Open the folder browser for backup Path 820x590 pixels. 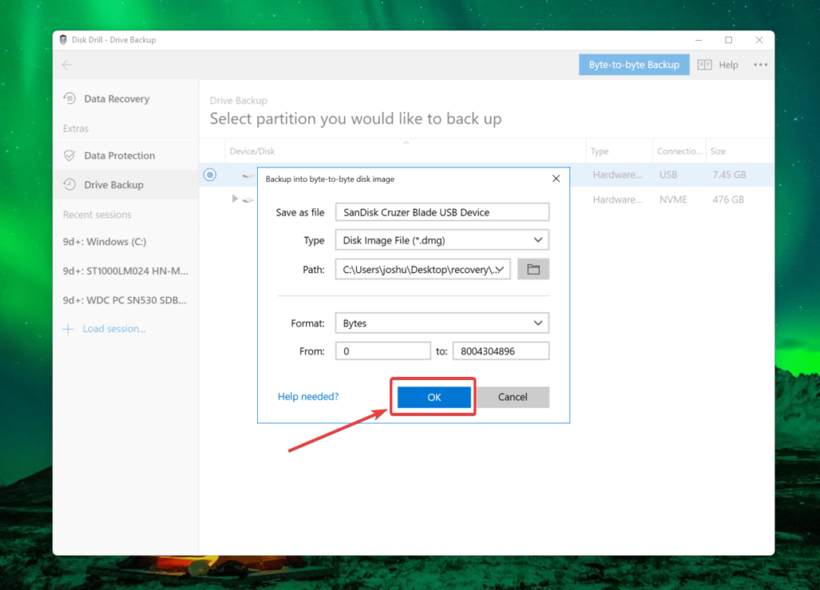533,269
